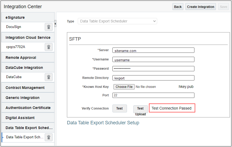Remove DataCube using its trash icon
The width and height of the screenshot is (232, 147).
[49, 77]
